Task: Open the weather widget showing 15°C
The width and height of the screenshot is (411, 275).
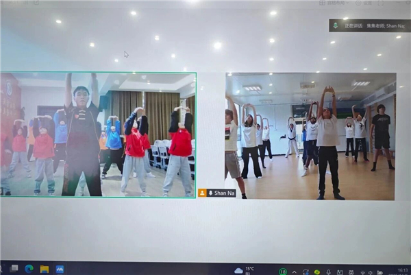Action: click(x=244, y=270)
